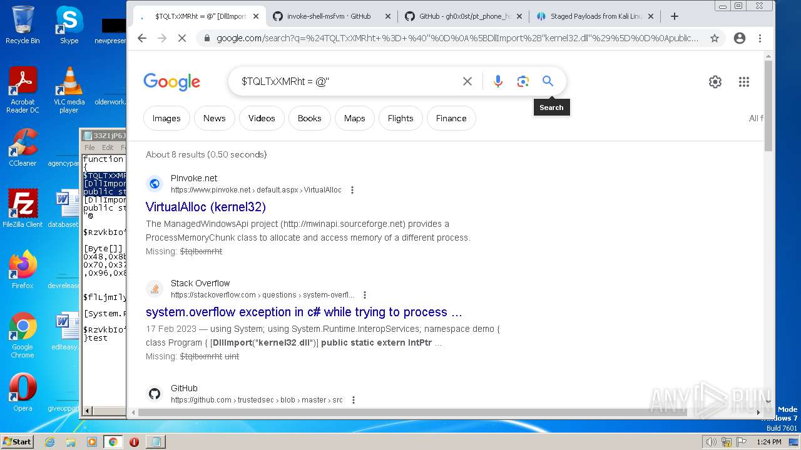Close the invoke-shell-msfvm tab
801x450 pixels.
pos(387,16)
